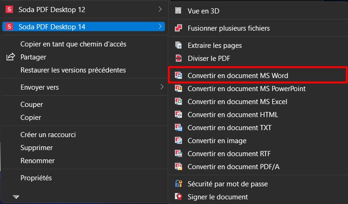Image resolution: width=348 pixels, height=204 pixels.
Task: Click the MS PowerPoint conversion icon
Action: (178, 89)
